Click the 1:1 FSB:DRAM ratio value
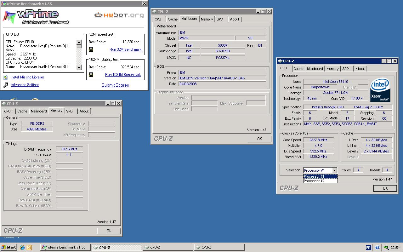This screenshot has height=252, width=403. [x=70, y=155]
